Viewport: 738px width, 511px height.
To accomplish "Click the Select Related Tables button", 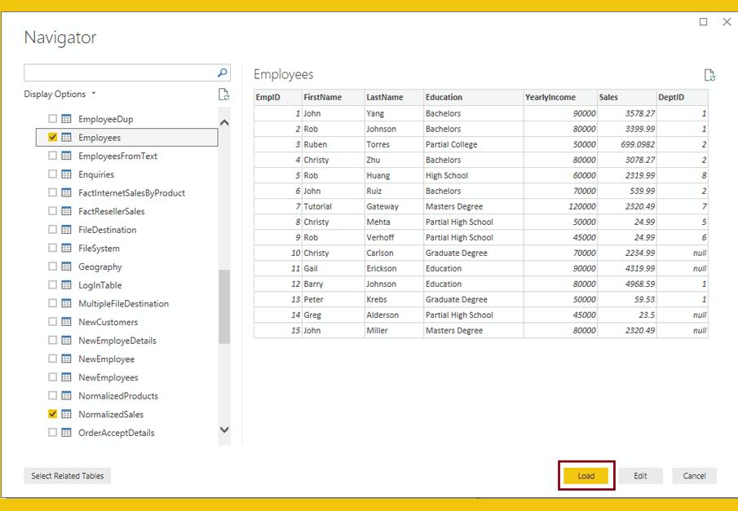I will pyautogui.click(x=68, y=476).
